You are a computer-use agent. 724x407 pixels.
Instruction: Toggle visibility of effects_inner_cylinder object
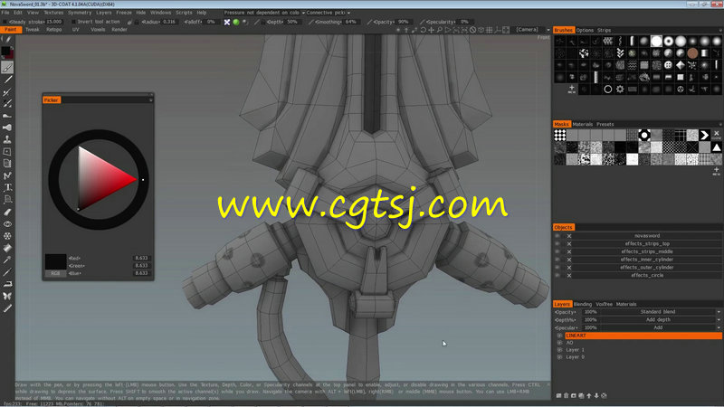click(x=557, y=260)
